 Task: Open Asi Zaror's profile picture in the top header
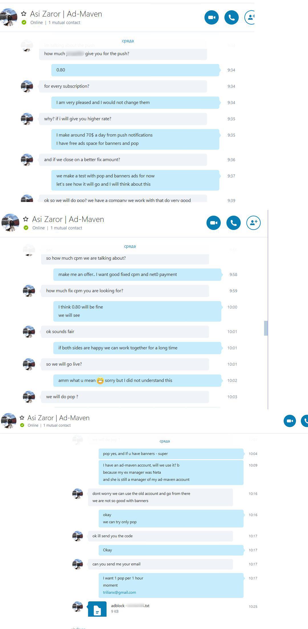(x=9, y=17)
